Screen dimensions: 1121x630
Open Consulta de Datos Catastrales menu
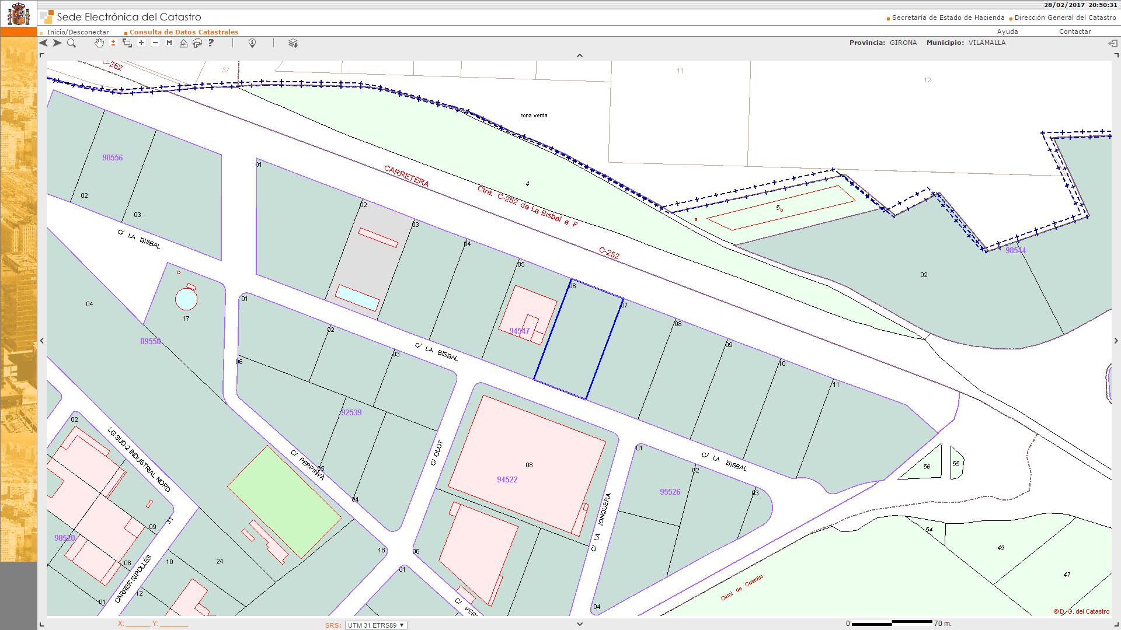pos(183,32)
